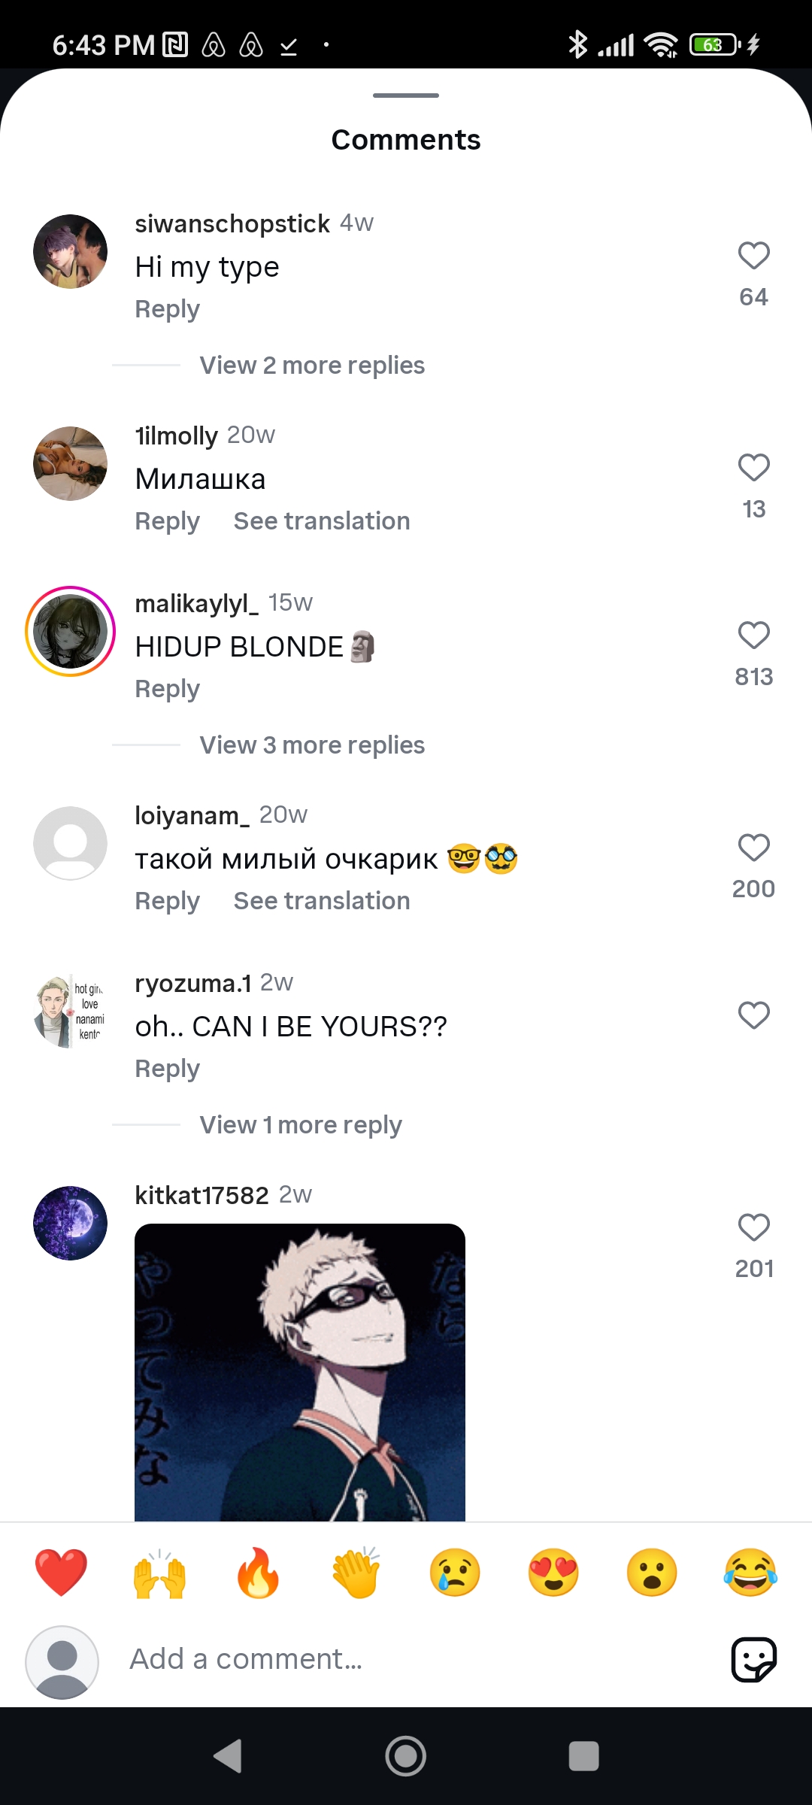Like kitkat17582's GIF comment

pyautogui.click(x=753, y=1227)
